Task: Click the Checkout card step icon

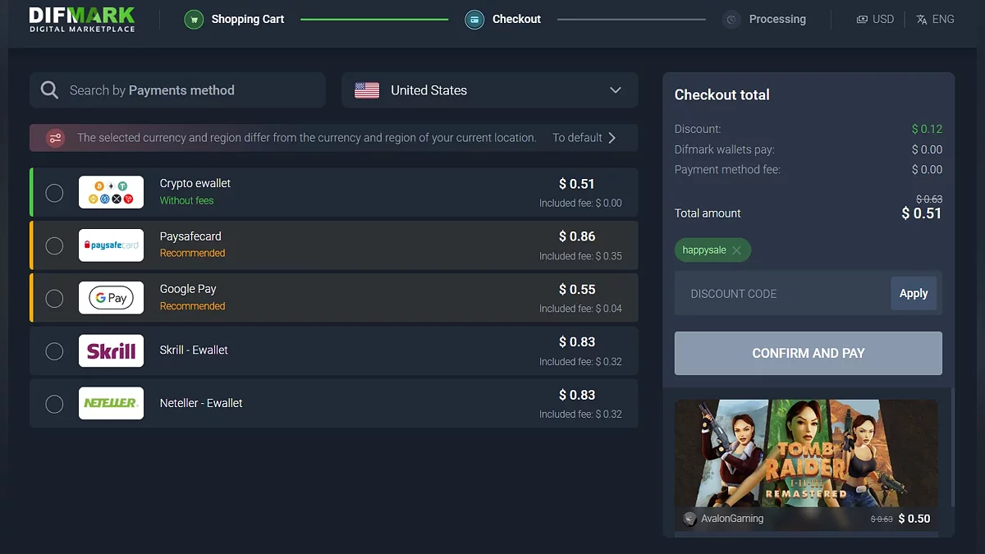Action: 474,19
